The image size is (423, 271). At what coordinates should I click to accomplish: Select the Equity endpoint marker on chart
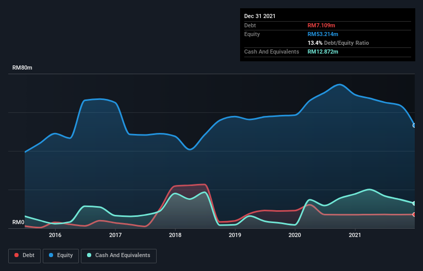(414, 125)
